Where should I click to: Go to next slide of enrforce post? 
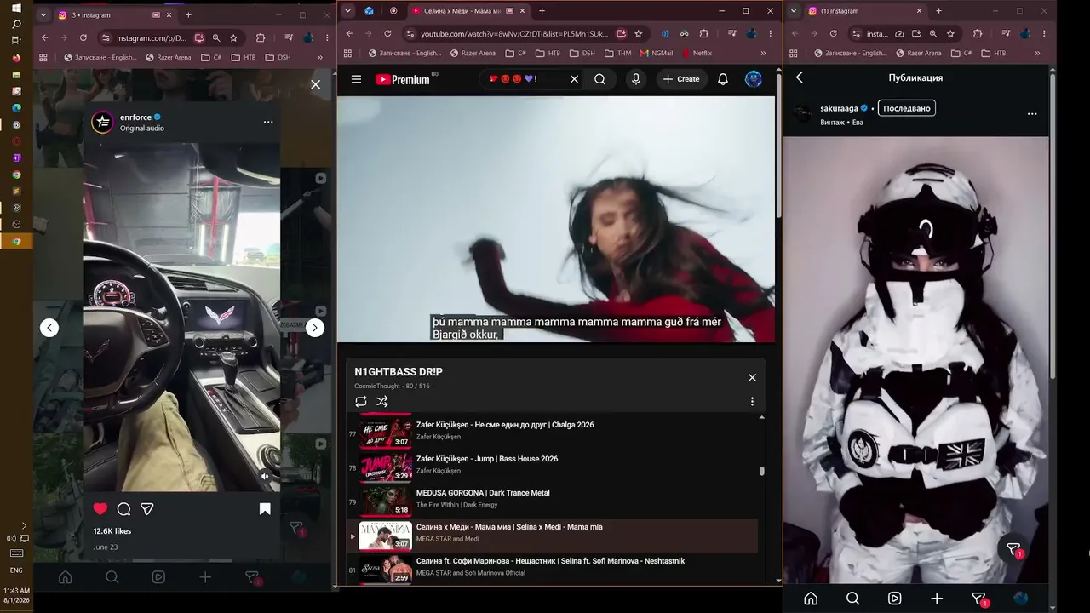(x=315, y=328)
